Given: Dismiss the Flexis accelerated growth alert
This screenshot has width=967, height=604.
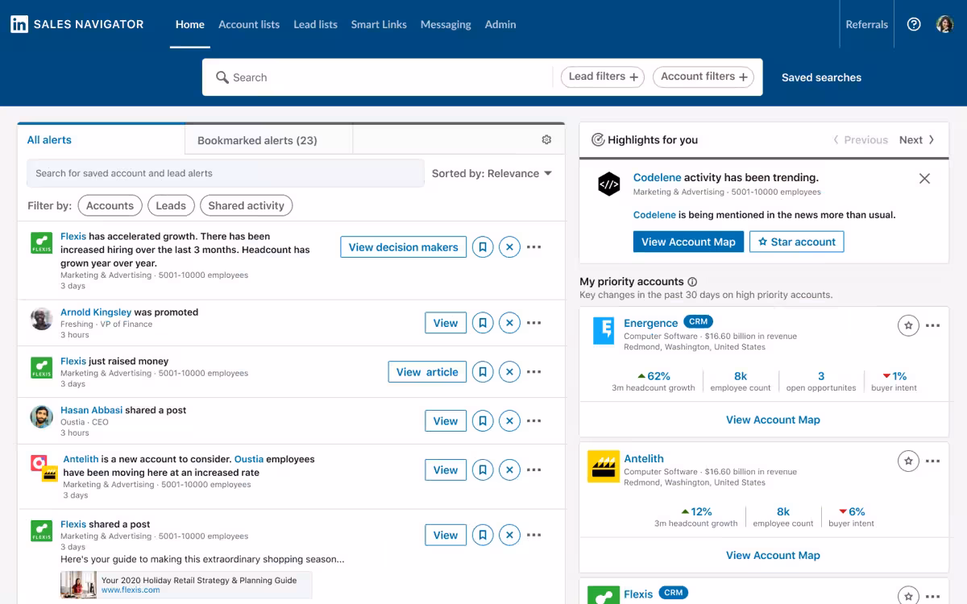Looking at the screenshot, I should coord(509,247).
